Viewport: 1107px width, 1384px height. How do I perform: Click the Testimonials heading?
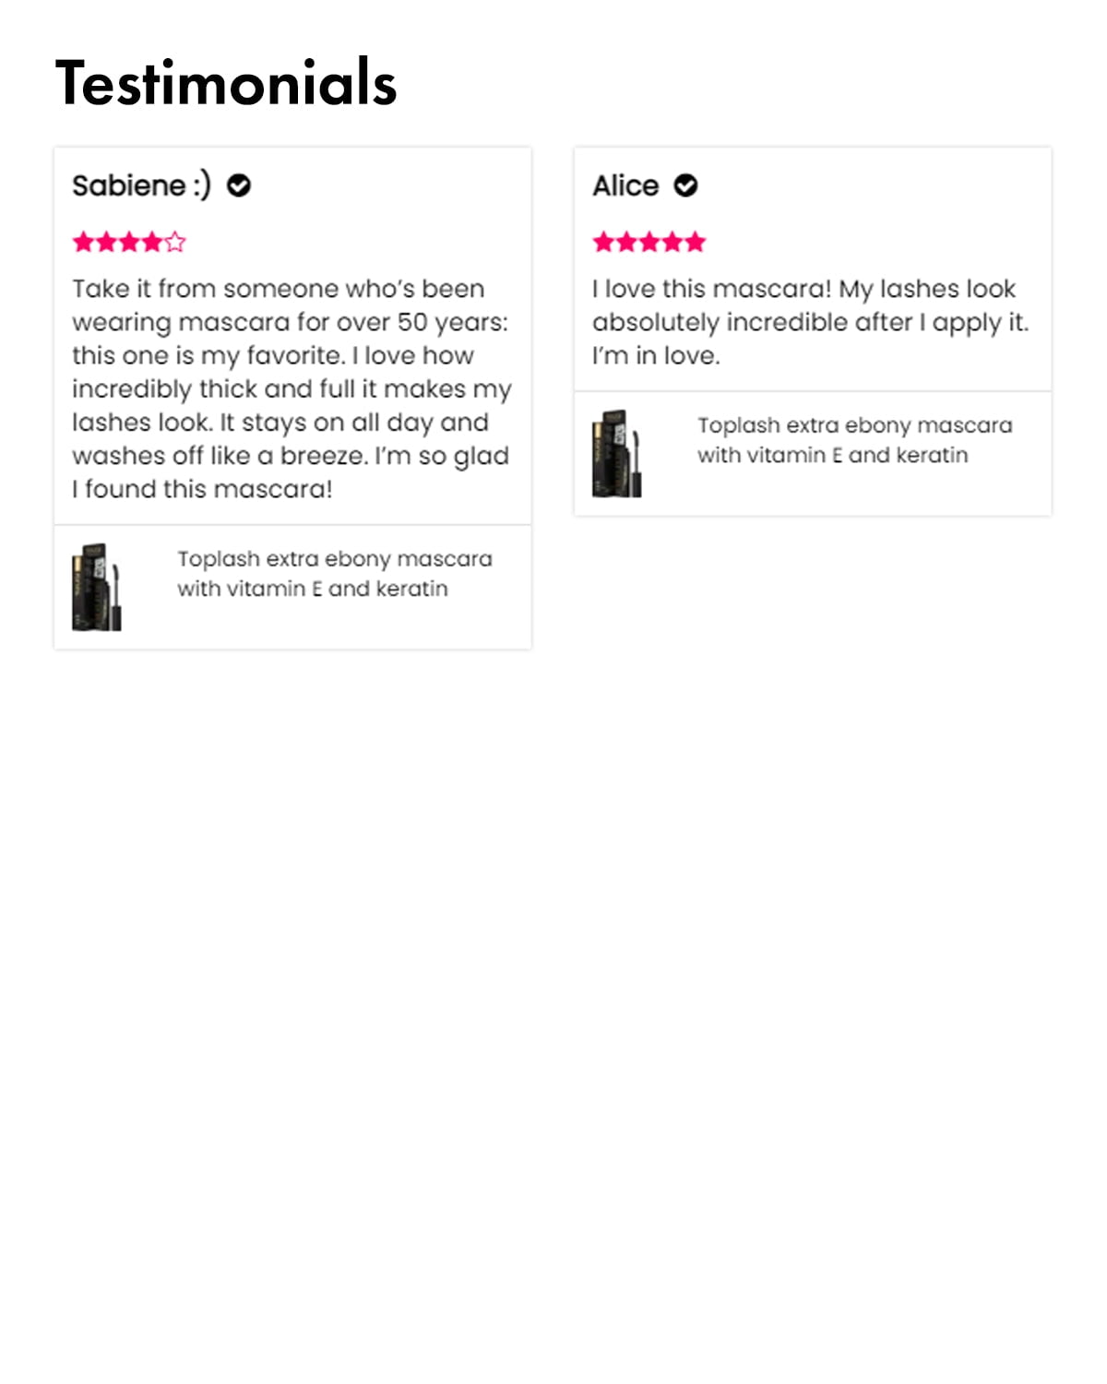(x=226, y=83)
